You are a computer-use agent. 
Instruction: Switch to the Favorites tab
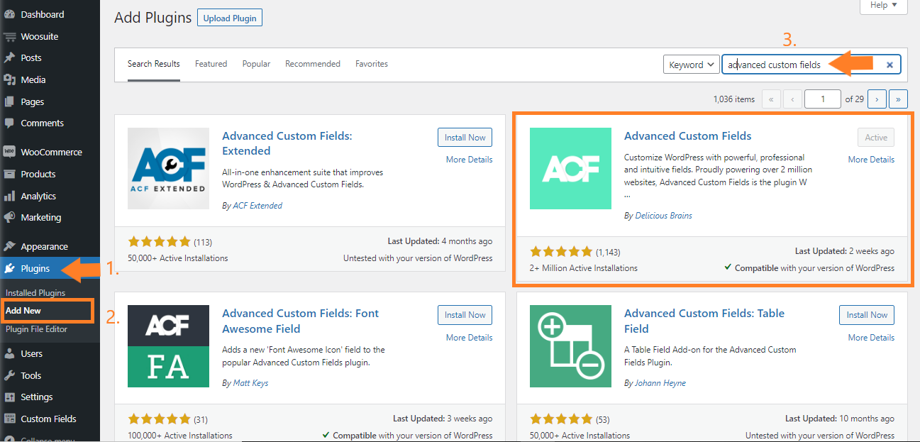[x=372, y=64]
